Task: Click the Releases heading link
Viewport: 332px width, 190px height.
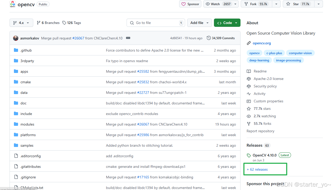Action: tap(254, 145)
